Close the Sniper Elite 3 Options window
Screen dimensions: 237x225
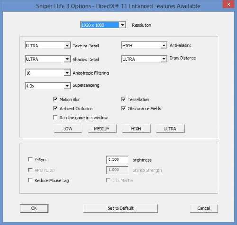228,4
